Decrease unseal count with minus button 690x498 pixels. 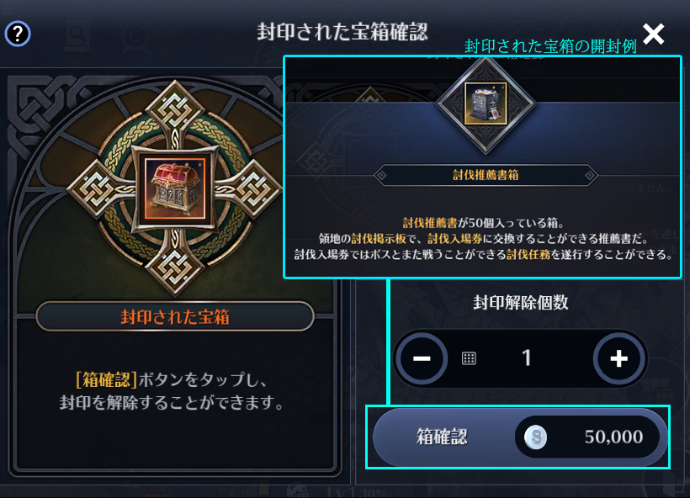point(422,358)
